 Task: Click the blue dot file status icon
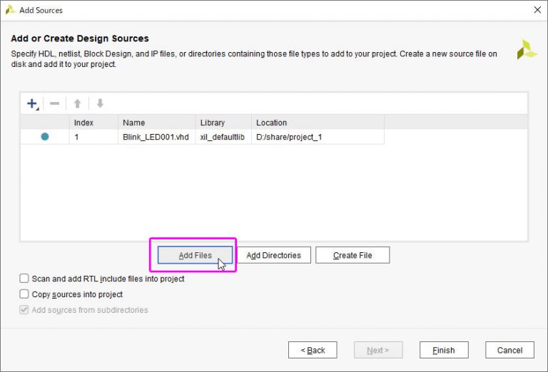(45, 137)
